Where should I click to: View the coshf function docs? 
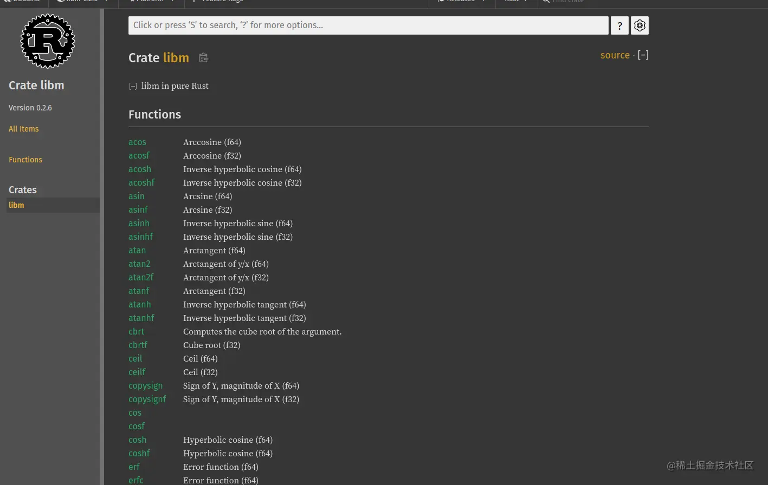point(139,453)
